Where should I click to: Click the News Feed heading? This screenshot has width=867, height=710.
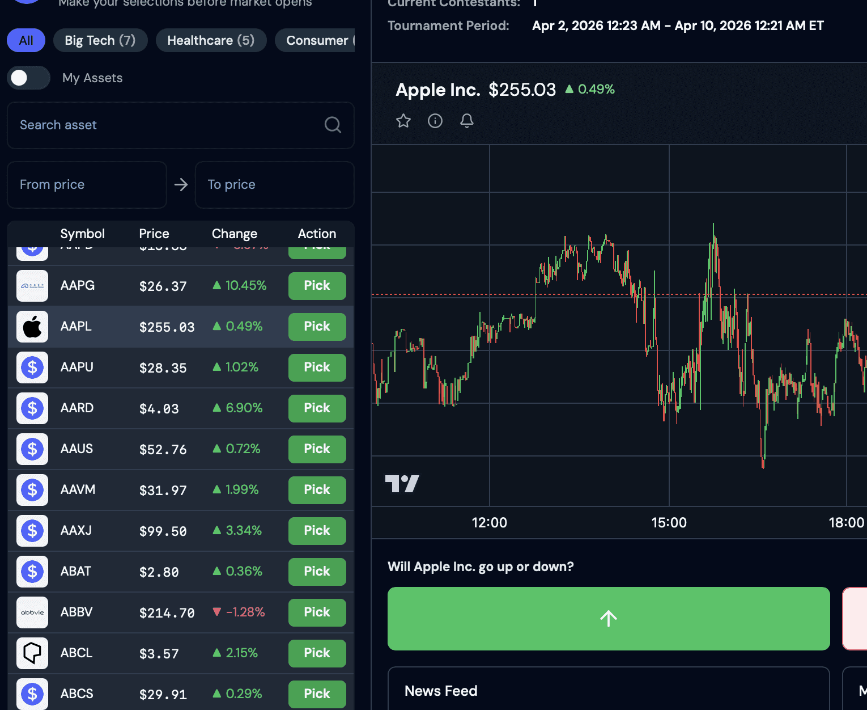pos(441,691)
